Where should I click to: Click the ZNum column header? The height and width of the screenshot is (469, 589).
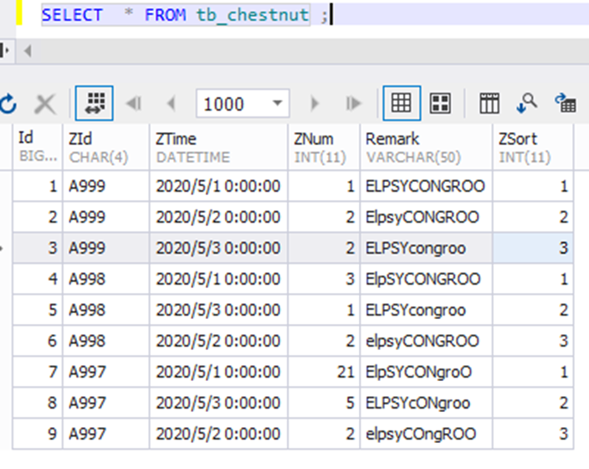tap(324, 147)
